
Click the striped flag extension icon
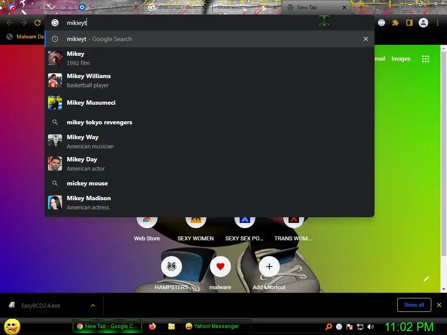[x=382, y=23]
